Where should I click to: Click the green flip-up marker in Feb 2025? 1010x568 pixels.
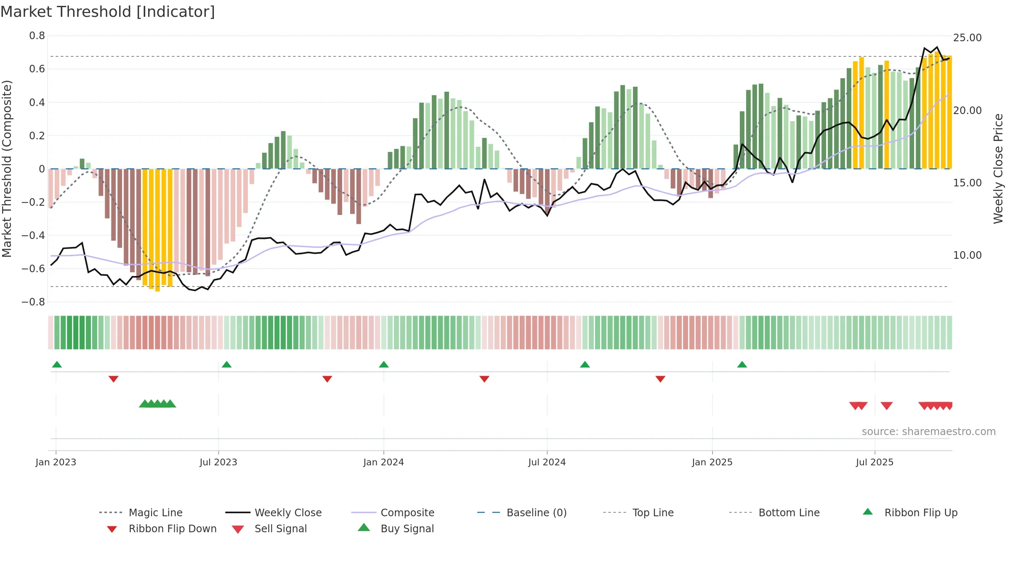click(x=742, y=364)
